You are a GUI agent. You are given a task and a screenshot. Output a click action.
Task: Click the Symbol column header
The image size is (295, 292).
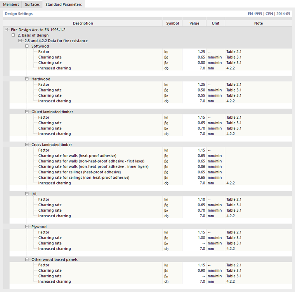coord(172,23)
